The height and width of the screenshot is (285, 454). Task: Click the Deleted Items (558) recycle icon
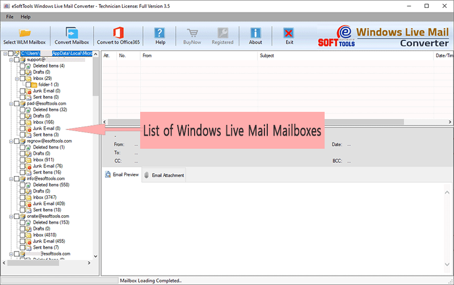(28, 185)
